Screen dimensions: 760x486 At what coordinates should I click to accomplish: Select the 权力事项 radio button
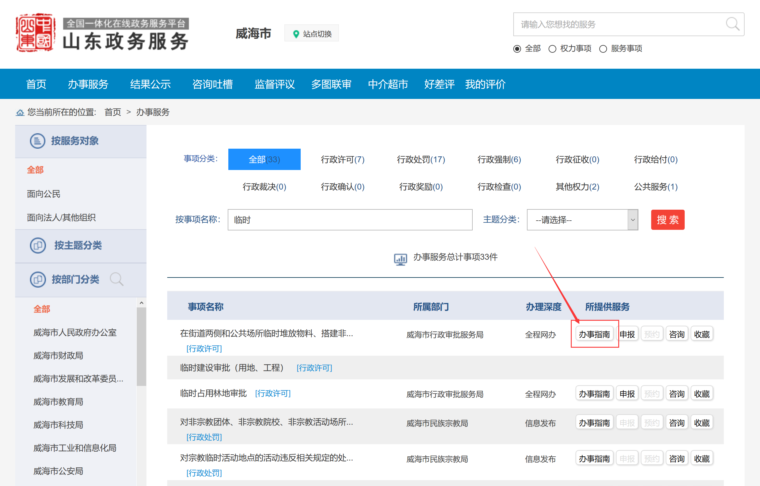pos(552,49)
